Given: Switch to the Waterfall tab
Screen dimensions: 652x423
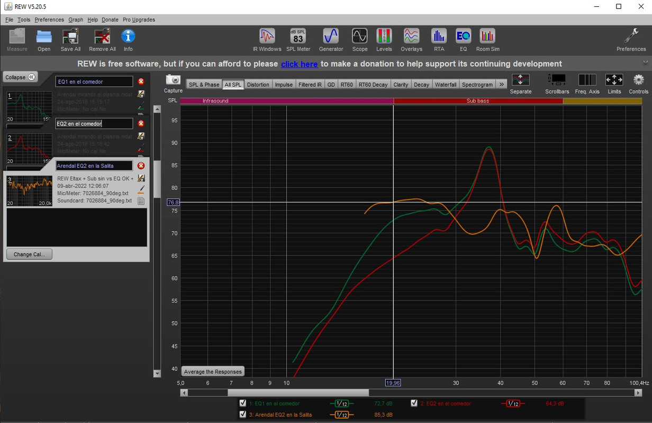Looking at the screenshot, I should [x=446, y=85].
